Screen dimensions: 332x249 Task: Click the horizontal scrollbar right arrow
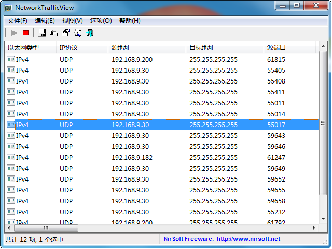coord(314,228)
